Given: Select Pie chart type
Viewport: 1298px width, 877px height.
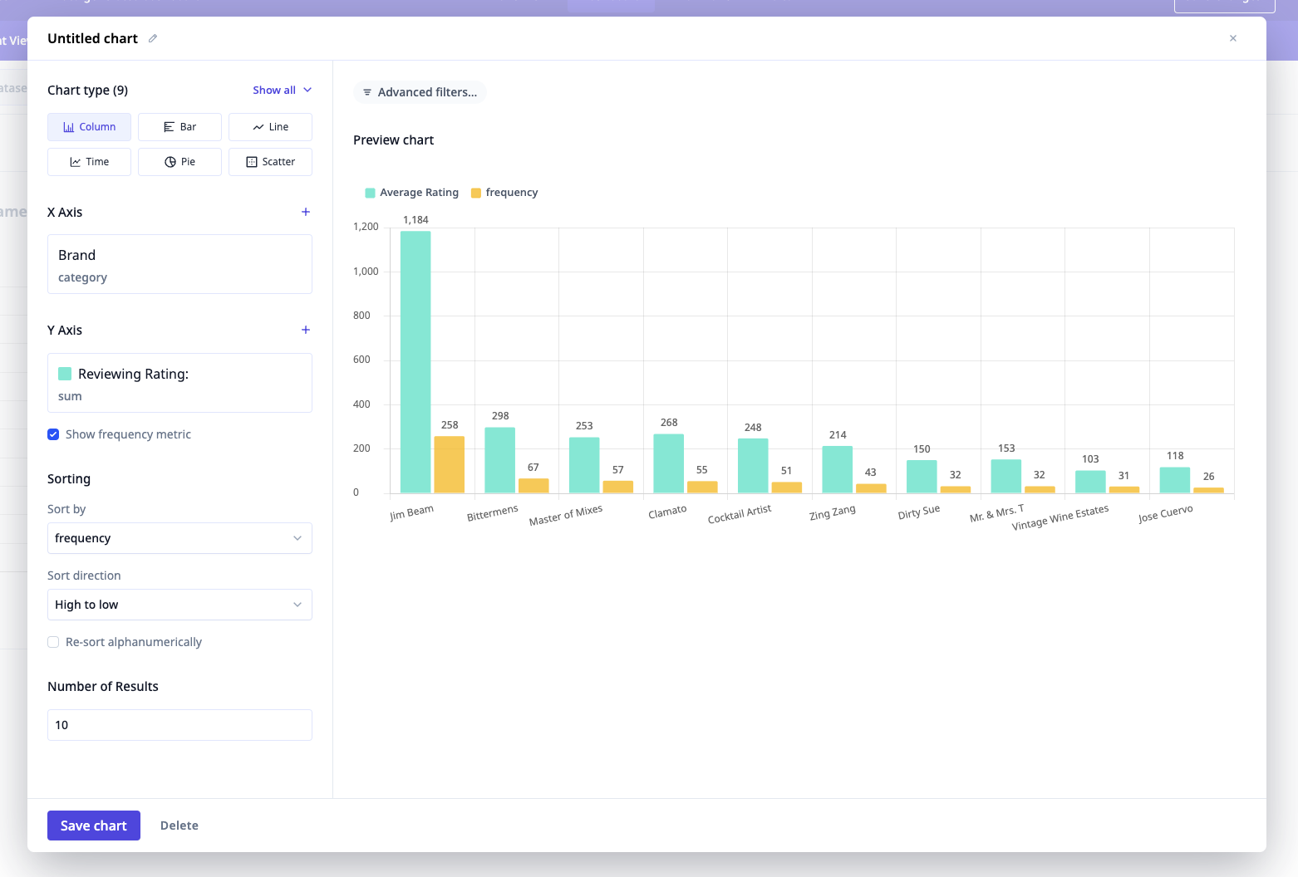Looking at the screenshot, I should [179, 162].
